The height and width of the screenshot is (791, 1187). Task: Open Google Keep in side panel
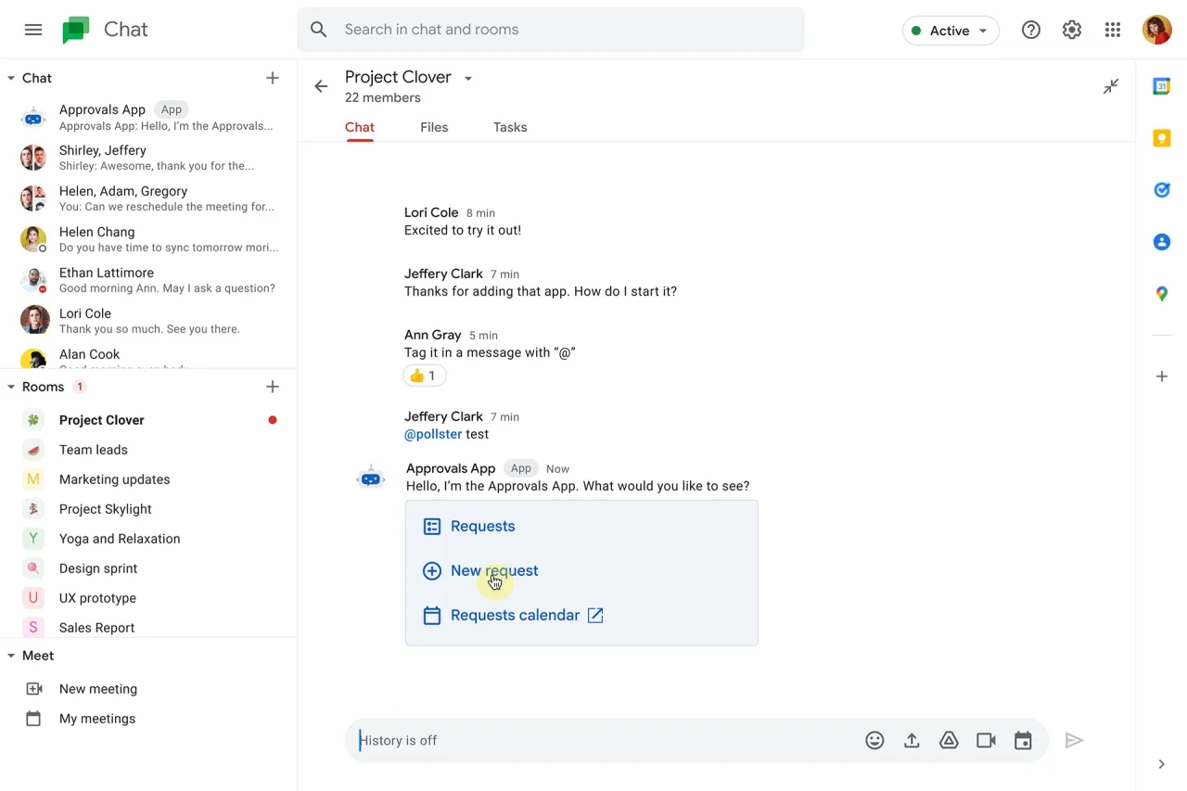(1162, 138)
